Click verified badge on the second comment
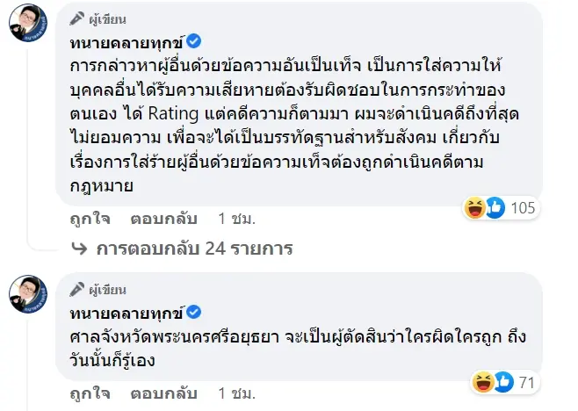Screen dimensions: 578x411 pyautogui.click(x=195, y=312)
